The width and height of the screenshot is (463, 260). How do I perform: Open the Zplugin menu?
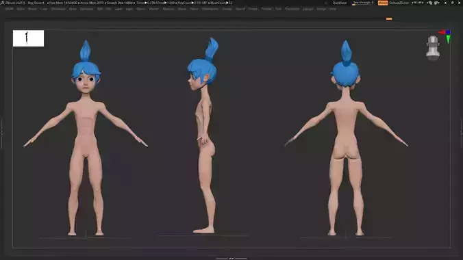point(308,9)
